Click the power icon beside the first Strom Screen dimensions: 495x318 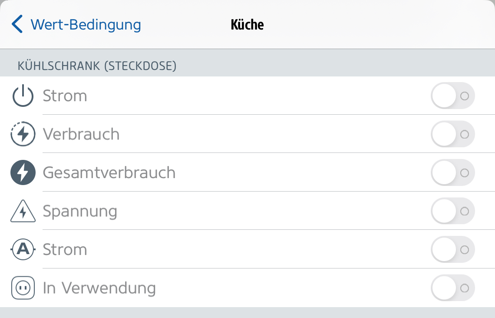23,96
